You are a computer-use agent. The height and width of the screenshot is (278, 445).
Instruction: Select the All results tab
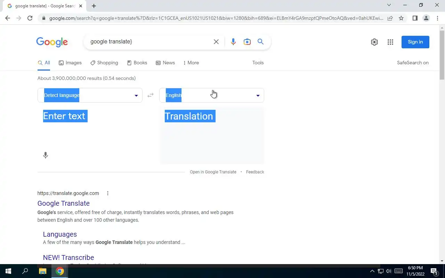(44, 63)
